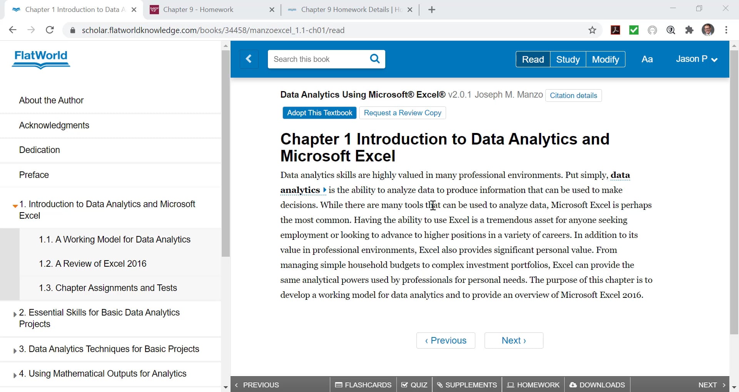Close the Chapter 9 - Homework tab

pyautogui.click(x=272, y=10)
